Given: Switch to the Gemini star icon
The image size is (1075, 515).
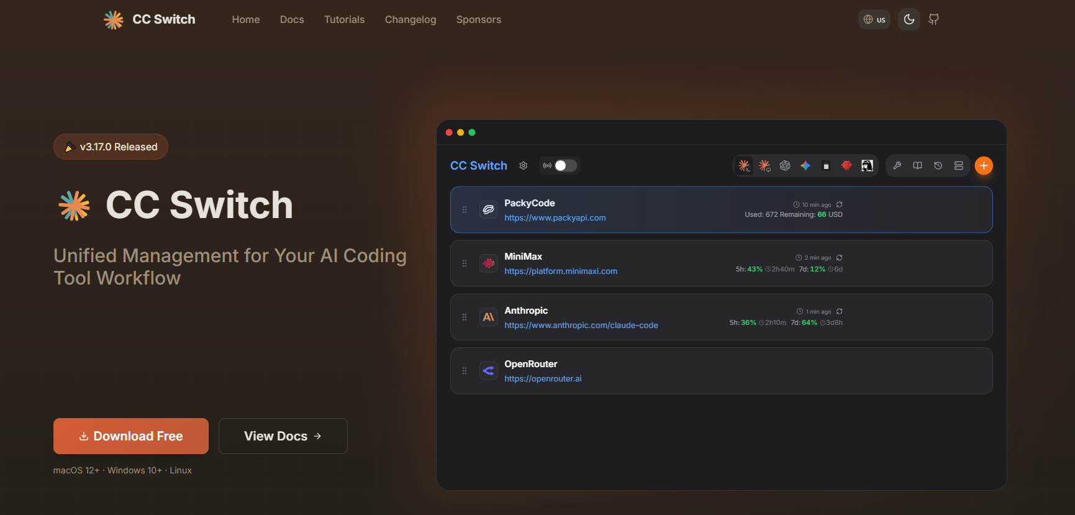Looking at the screenshot, I should click(x=805, y=166).
